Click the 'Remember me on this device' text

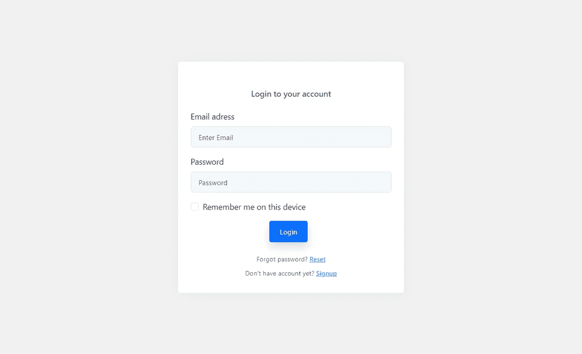pos(254,207)
